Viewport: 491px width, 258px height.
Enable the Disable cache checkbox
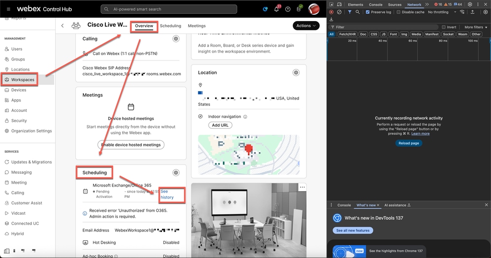(x=399, y=12)
